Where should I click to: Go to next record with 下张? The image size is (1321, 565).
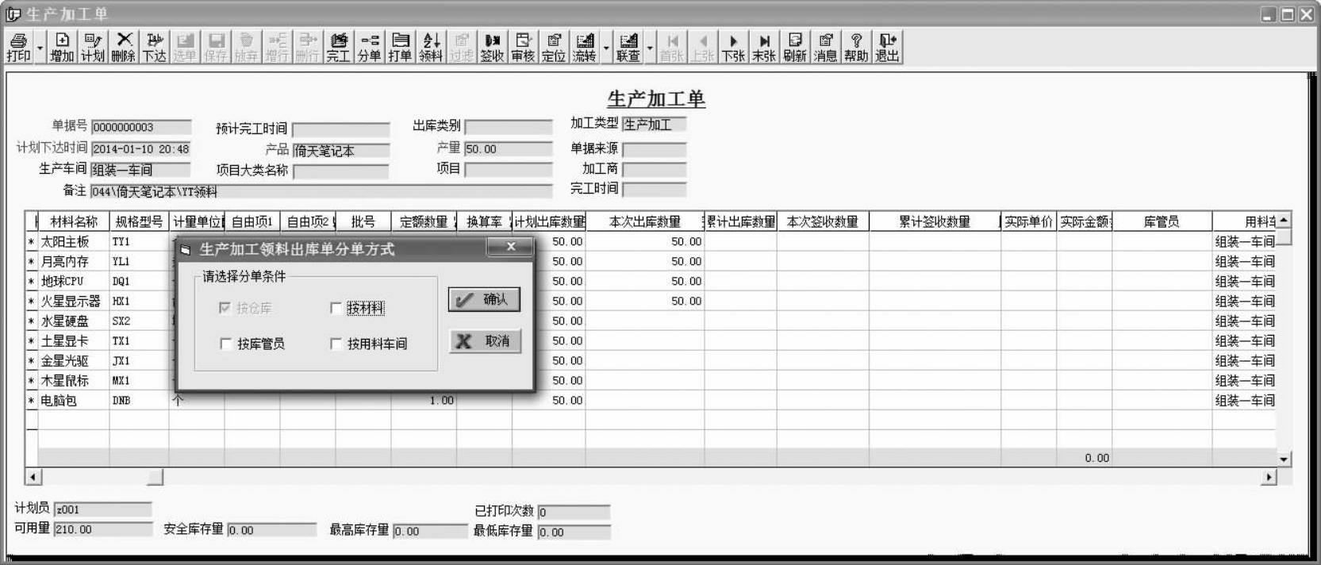pyautogui.click(x=733, y=48)
